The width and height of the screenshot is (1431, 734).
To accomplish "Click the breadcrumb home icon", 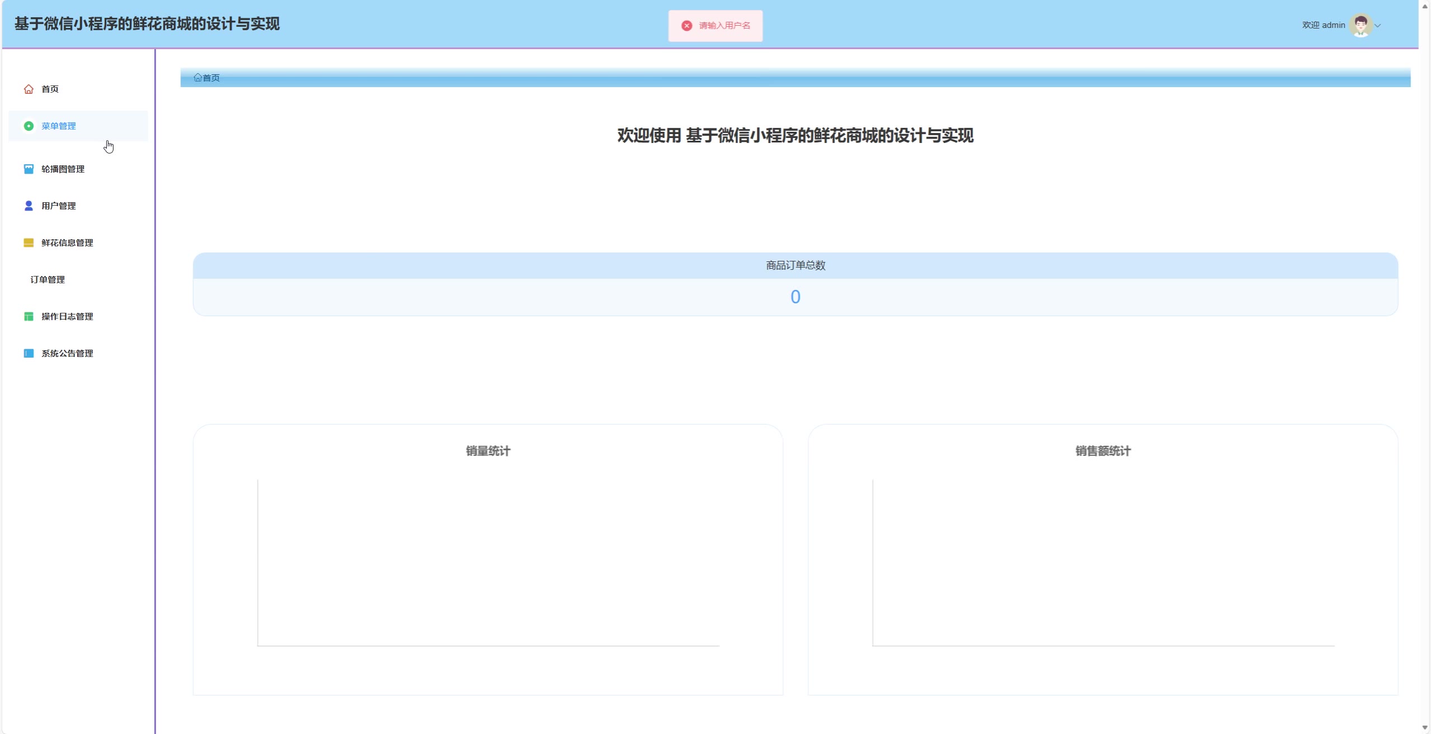I will (197, 78).
